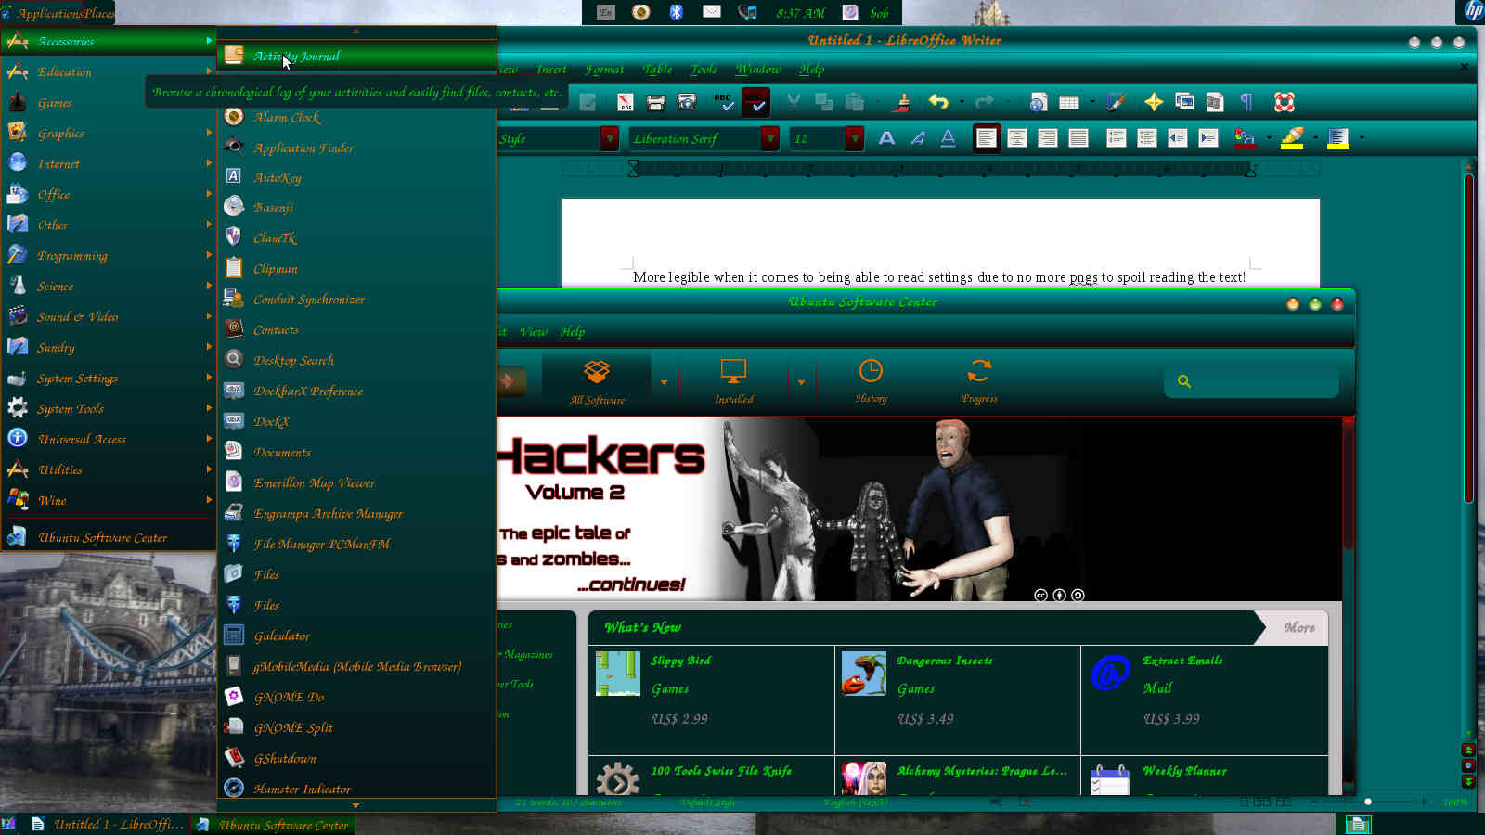Apply Italic using the slanted A icon

[918, 138]
